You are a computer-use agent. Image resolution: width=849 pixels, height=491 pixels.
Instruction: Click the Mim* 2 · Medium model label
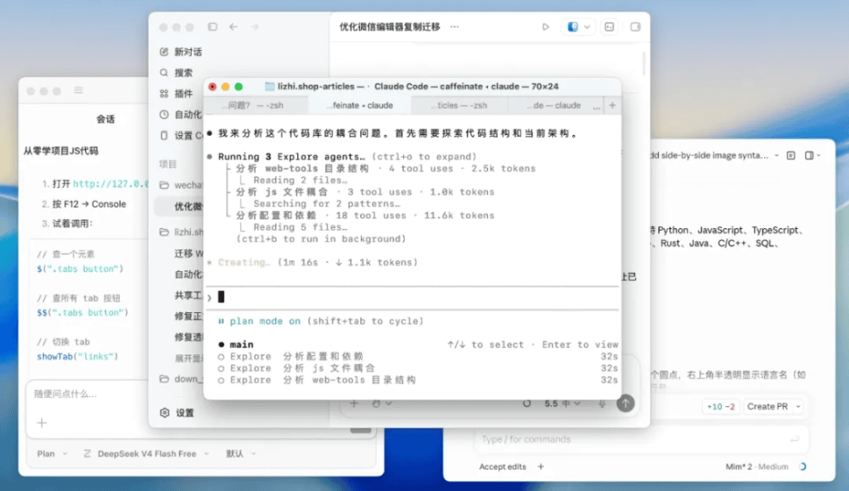point(756,466)
